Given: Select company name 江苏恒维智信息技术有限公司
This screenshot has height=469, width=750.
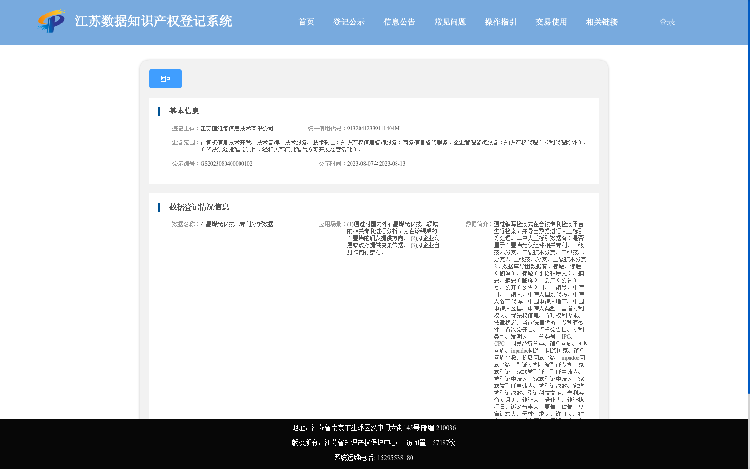Looking at the screenshot, I should (237, 129).
